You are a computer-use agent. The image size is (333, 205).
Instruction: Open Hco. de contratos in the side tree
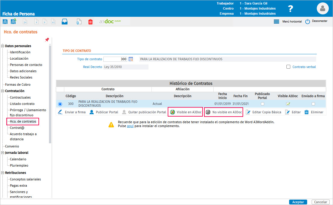pyautogui.click(x=23, y=122)
